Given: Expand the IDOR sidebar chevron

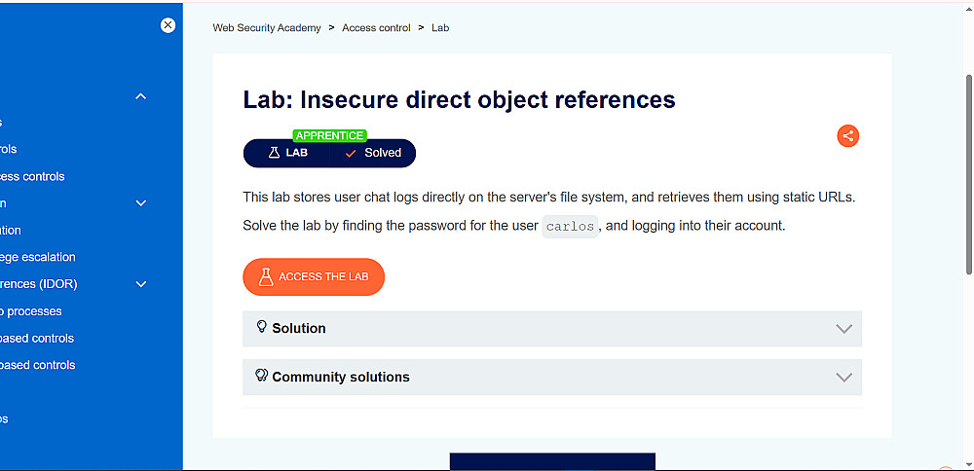Looking at the screenshot, I should (x=141, y=284).
